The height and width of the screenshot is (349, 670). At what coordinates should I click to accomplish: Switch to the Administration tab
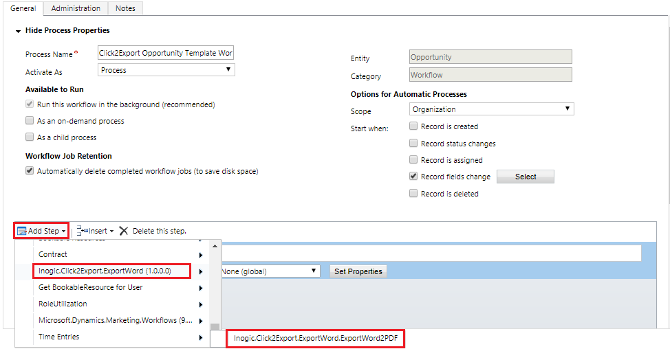[76, 8]
